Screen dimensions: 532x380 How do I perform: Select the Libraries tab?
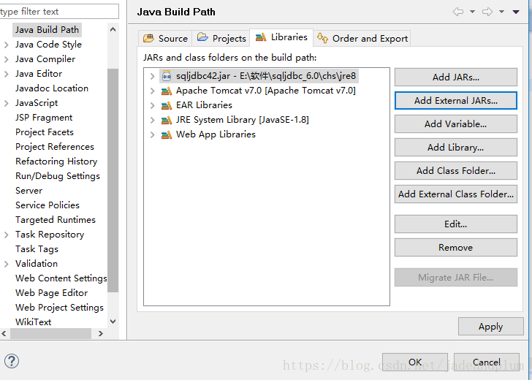[x=281, y=37]
